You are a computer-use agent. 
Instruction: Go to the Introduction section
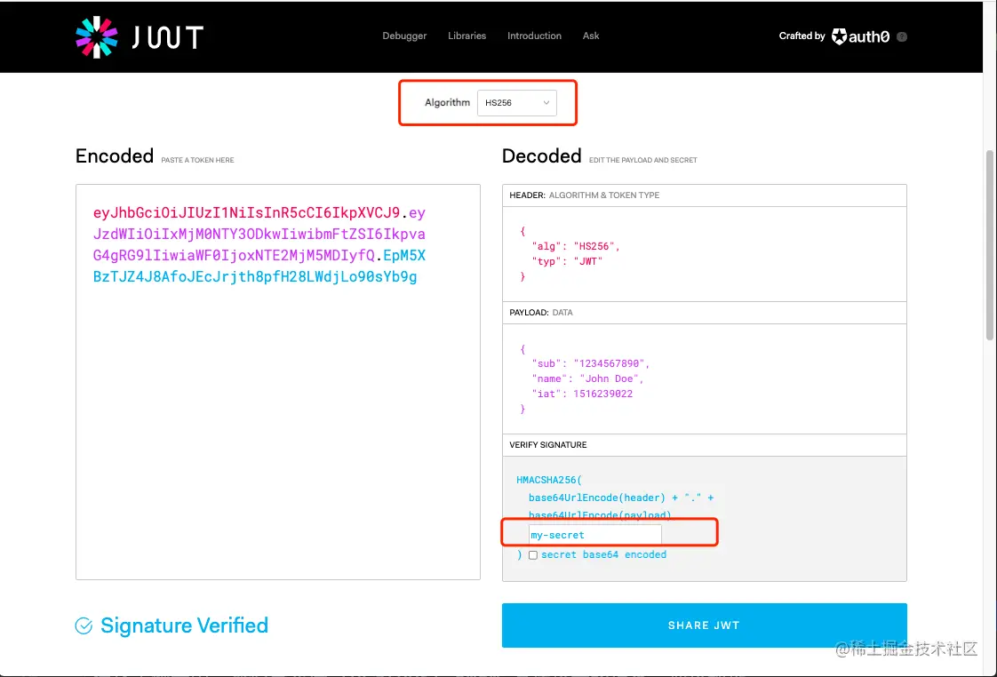click(x=533, y=36)
